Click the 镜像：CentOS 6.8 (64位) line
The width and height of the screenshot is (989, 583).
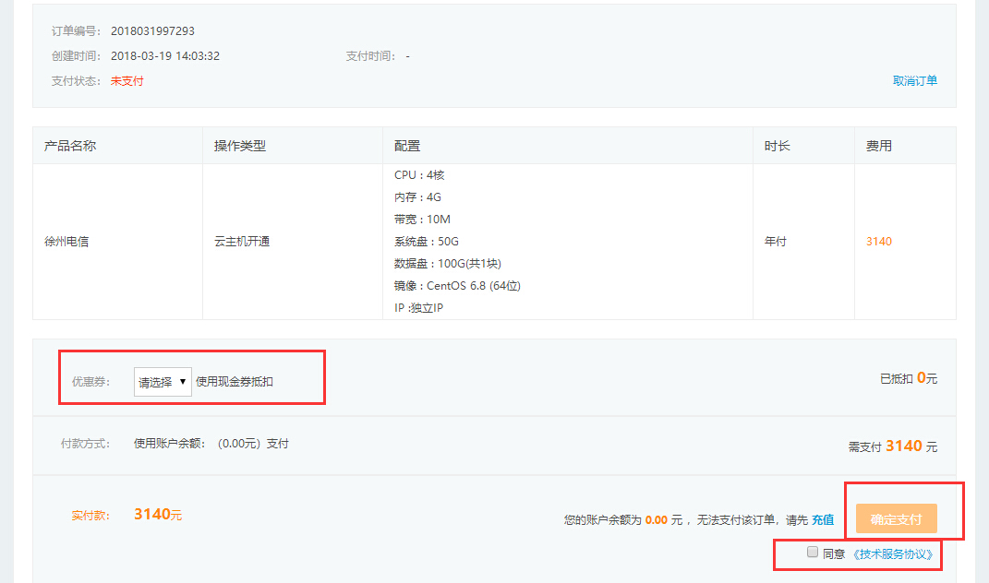pyautogui.click(x=457, y=286)
